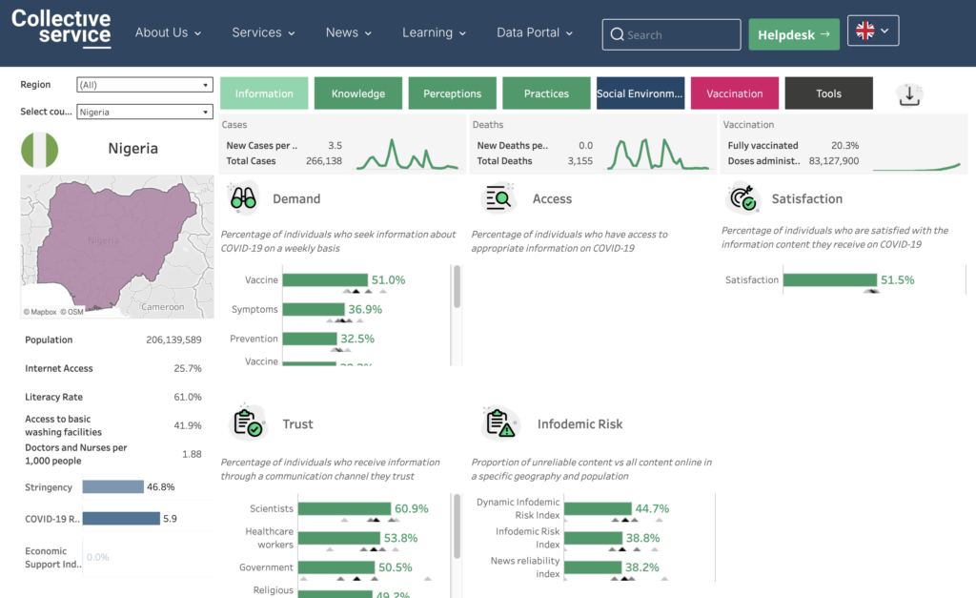
Task: Click the Vaccination trend sparkline
Action: 917,166
